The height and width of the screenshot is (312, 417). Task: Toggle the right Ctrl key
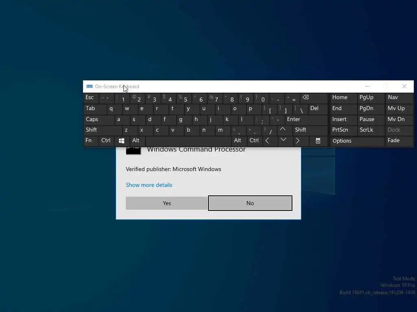click(255, 141)
